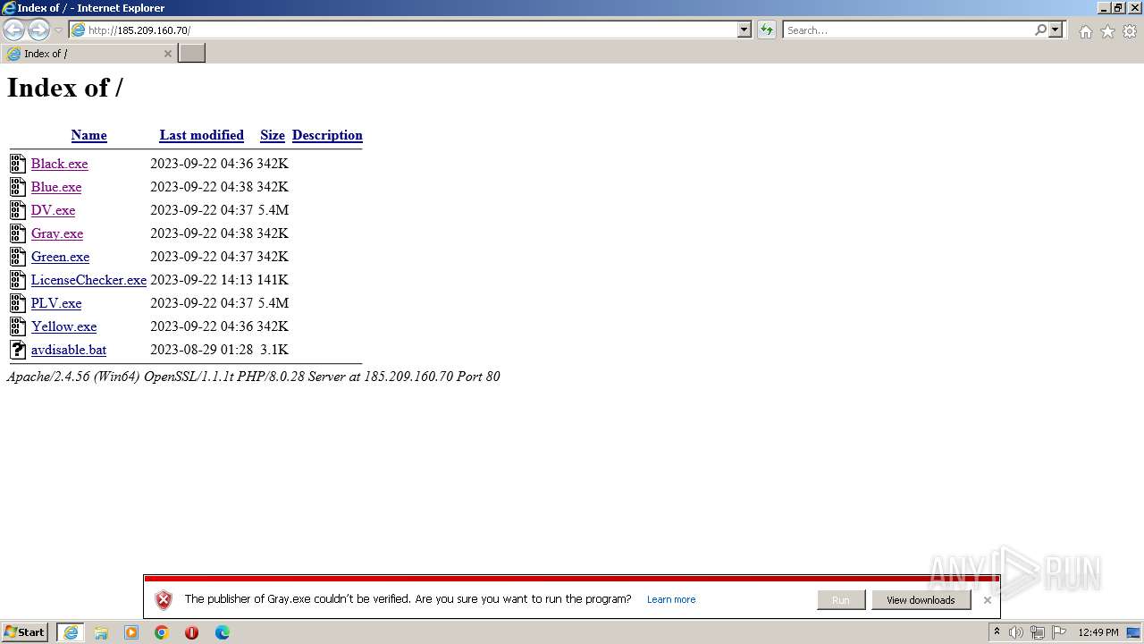Sort listing by Description column

[327, 135]
